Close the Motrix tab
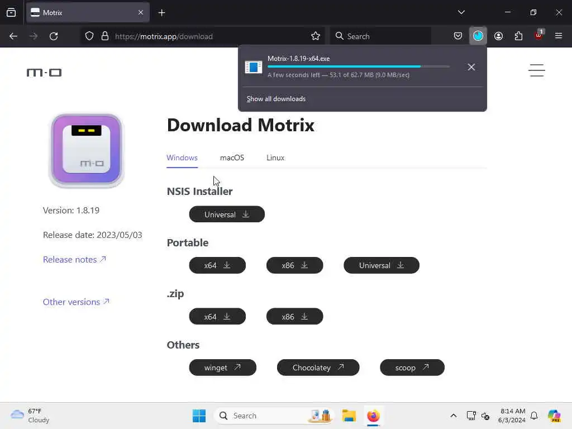This screenshot has height=429, width=572. click(x=141, y=13)
